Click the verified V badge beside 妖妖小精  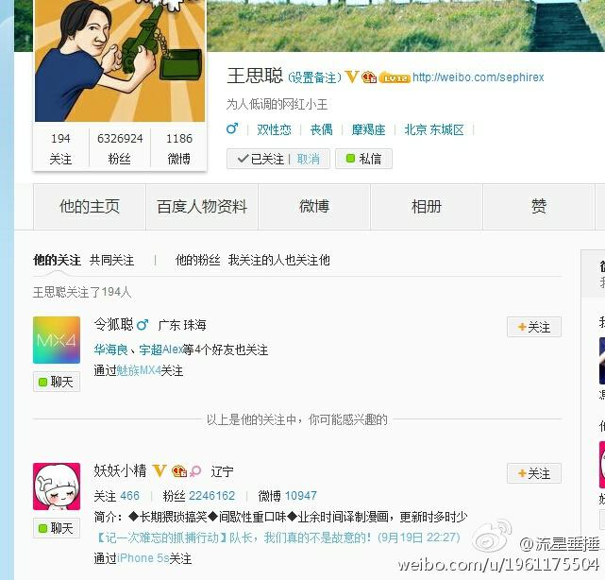pos(160,470)
